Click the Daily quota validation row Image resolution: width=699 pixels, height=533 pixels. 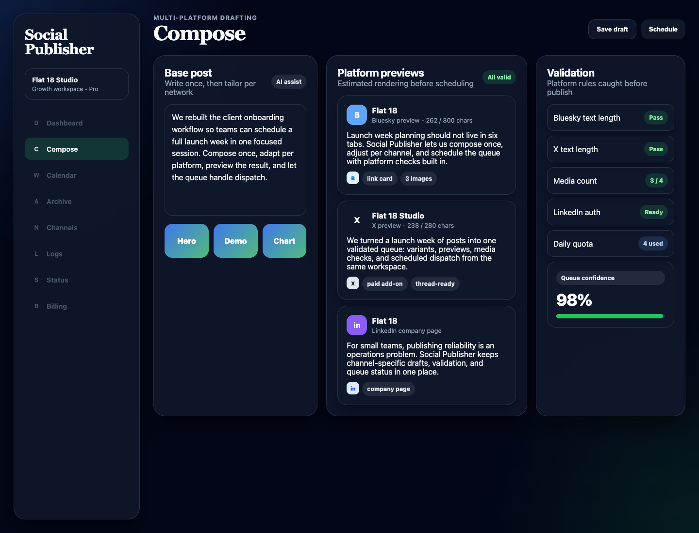pyautogui.click(x=611, y=244)
